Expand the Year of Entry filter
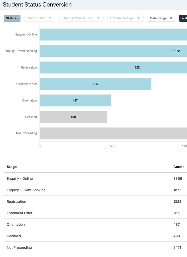Screen dimensions: 187x257 click(x=40, y=18)
